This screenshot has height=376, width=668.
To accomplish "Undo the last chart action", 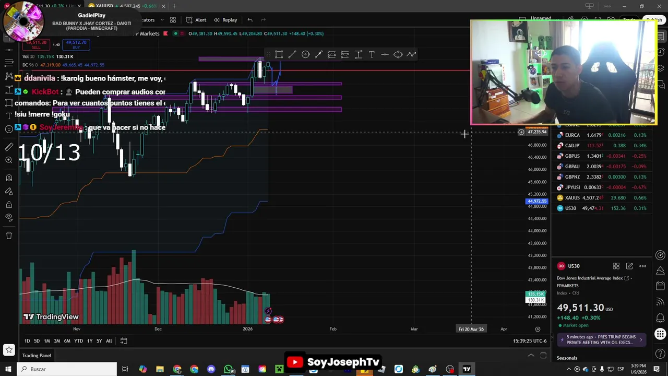I will pos(250,20).
